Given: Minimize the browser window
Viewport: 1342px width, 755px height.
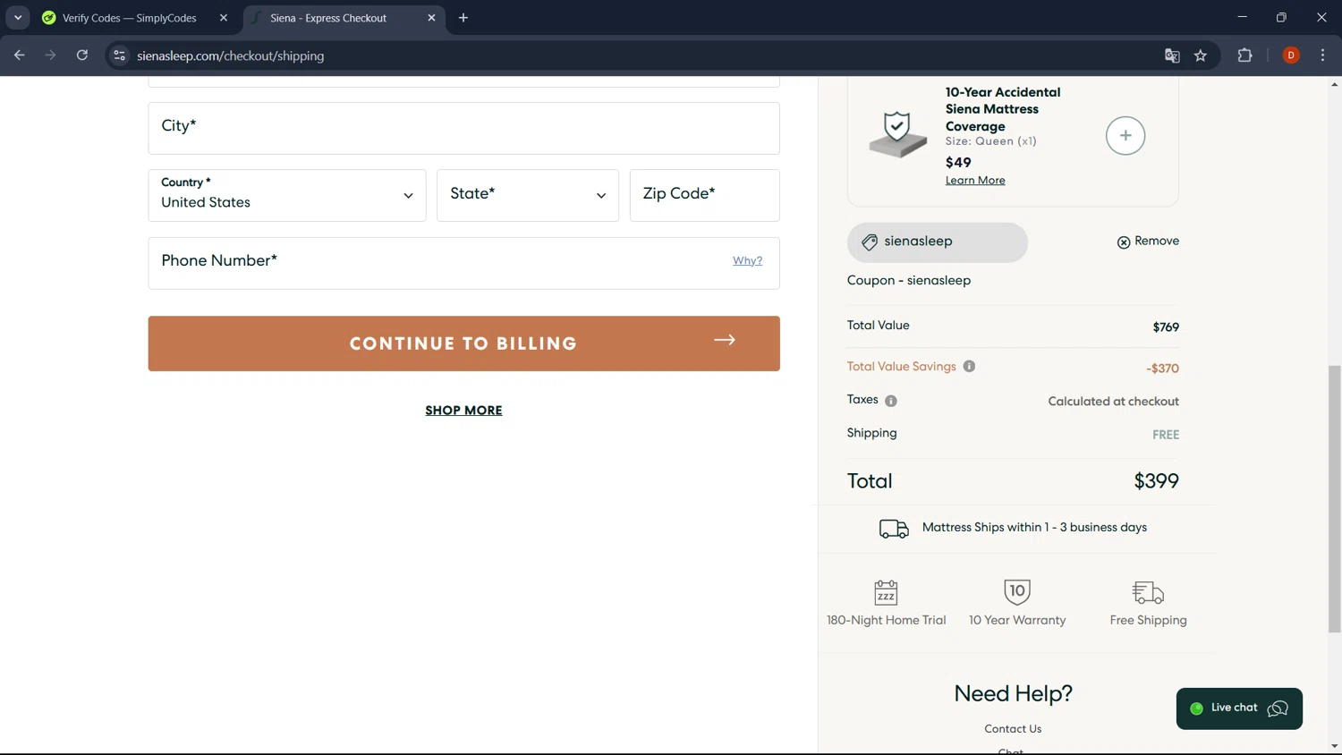Looking at the screenshot, I should pos(1242,18).
